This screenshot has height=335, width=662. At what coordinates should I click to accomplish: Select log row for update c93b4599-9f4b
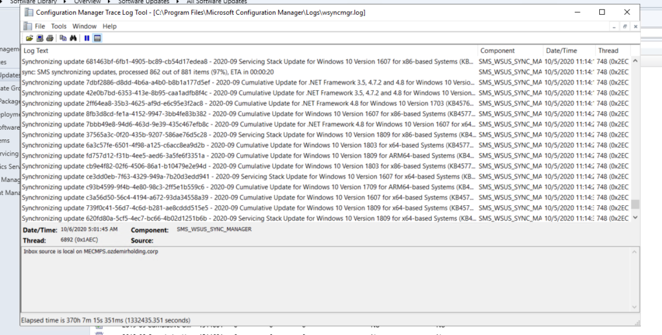coord(326,187)
